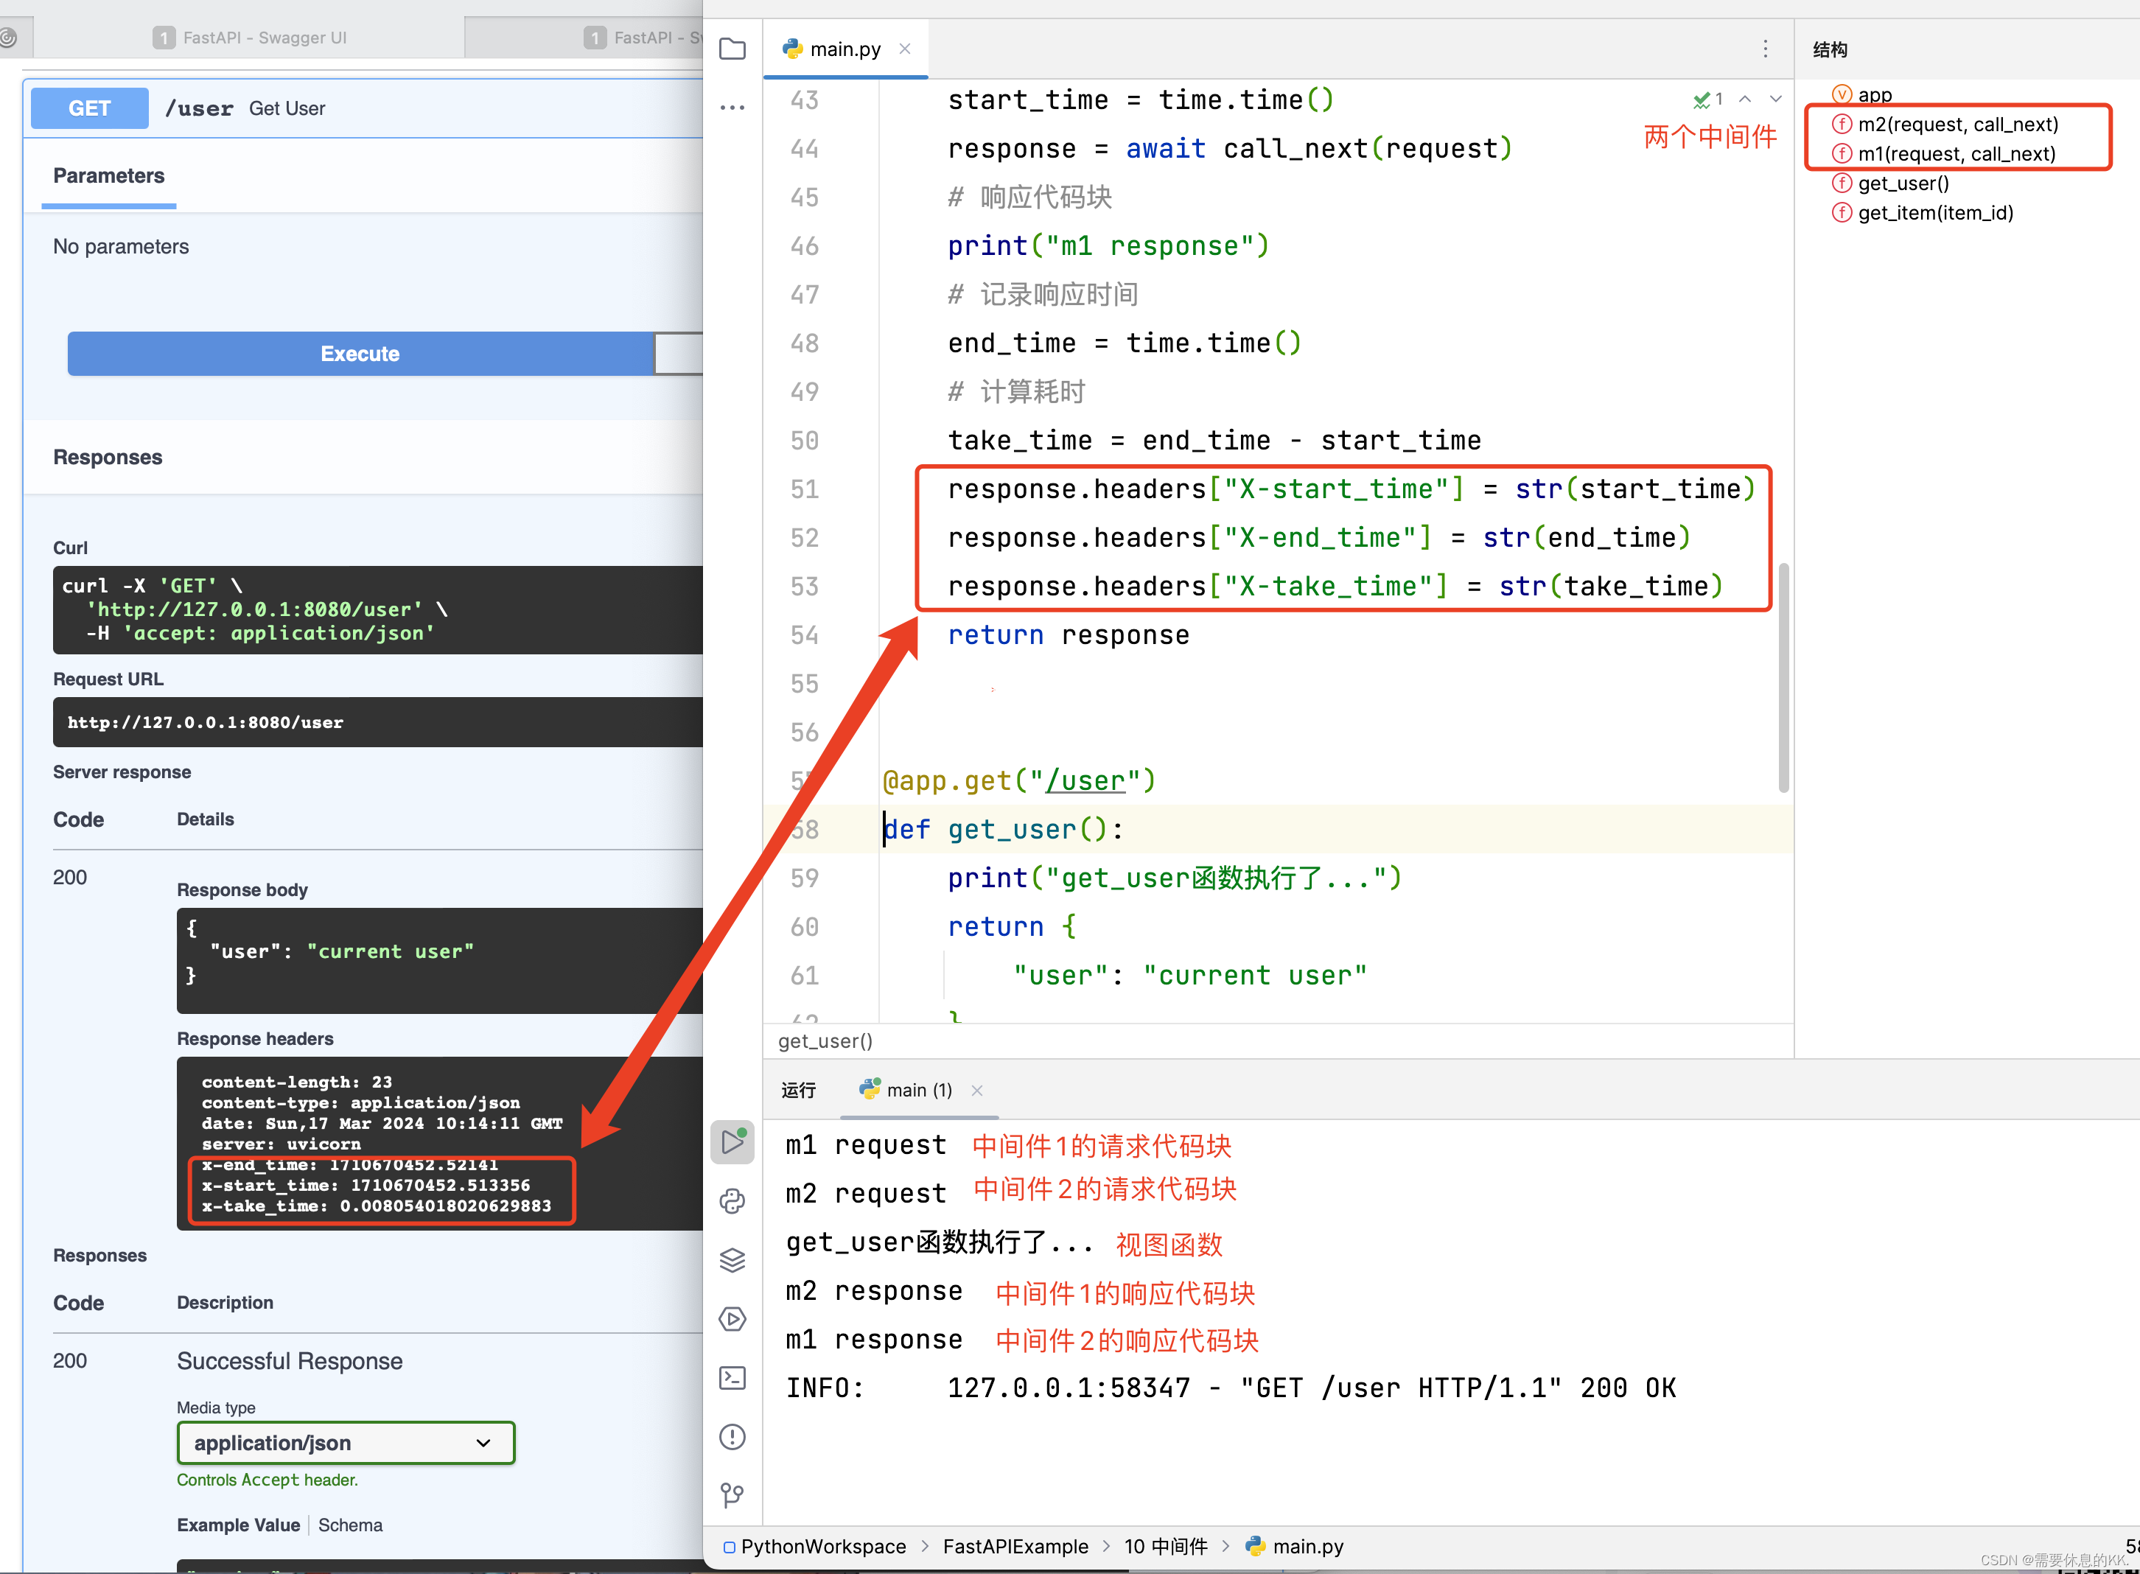Open the Git version control tool icon
Viewport: 2140px width, 1574px height.
point(732,1496)
